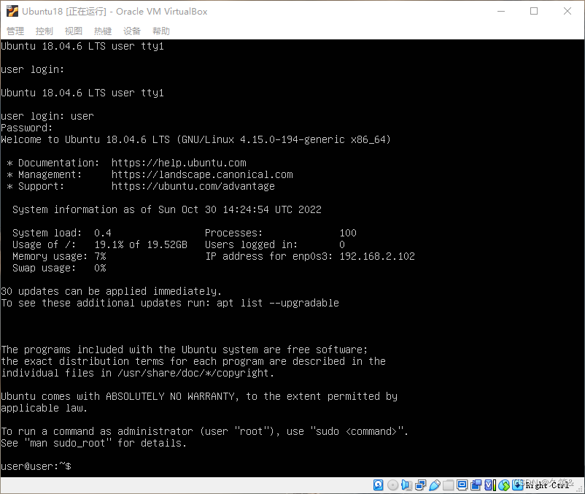Viewport: 585px width, 494px height.
Task: Click the 'Memory usage: 7%' entry
Action: (59, 256)
